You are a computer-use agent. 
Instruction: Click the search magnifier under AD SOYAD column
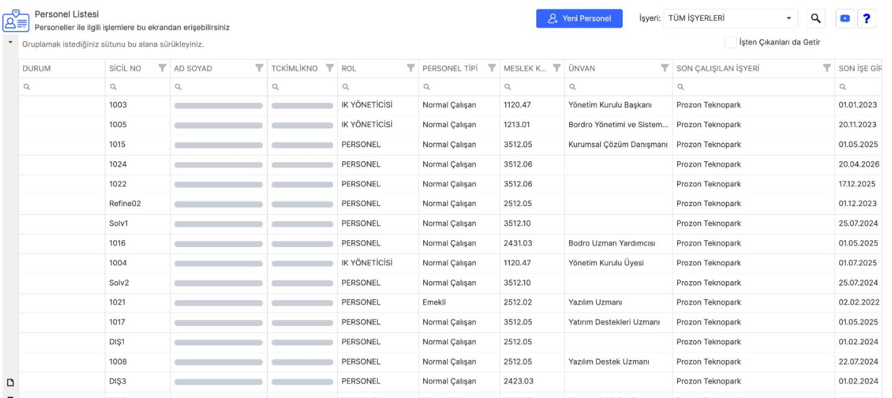178,87
